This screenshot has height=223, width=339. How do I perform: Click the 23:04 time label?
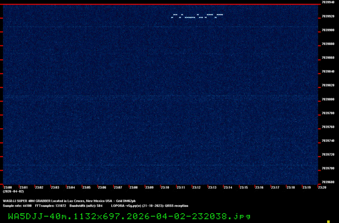(71, 187)
